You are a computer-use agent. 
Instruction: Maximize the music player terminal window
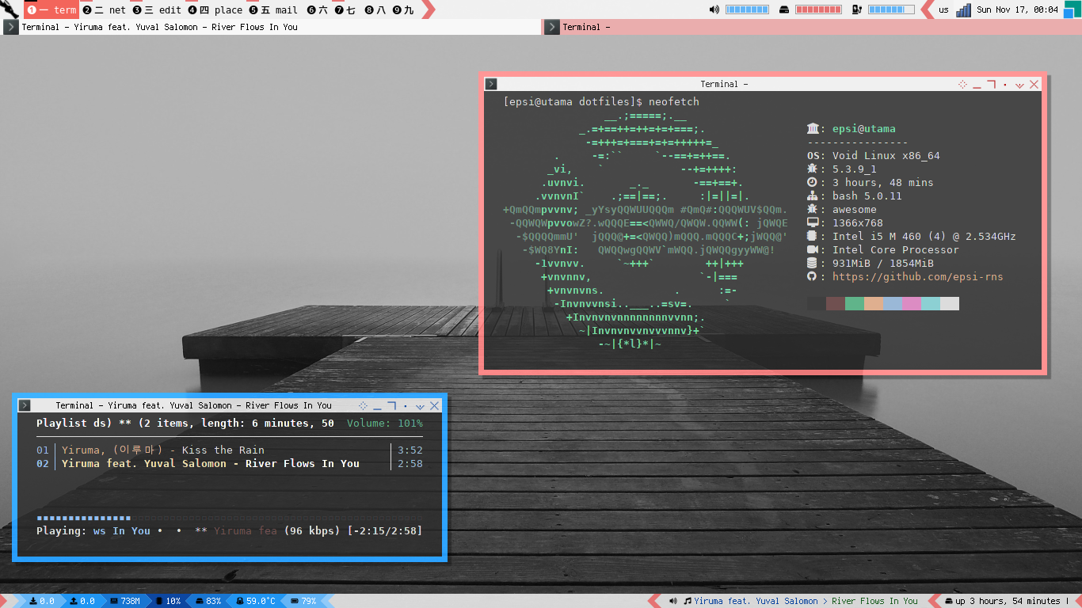[391, 405]
